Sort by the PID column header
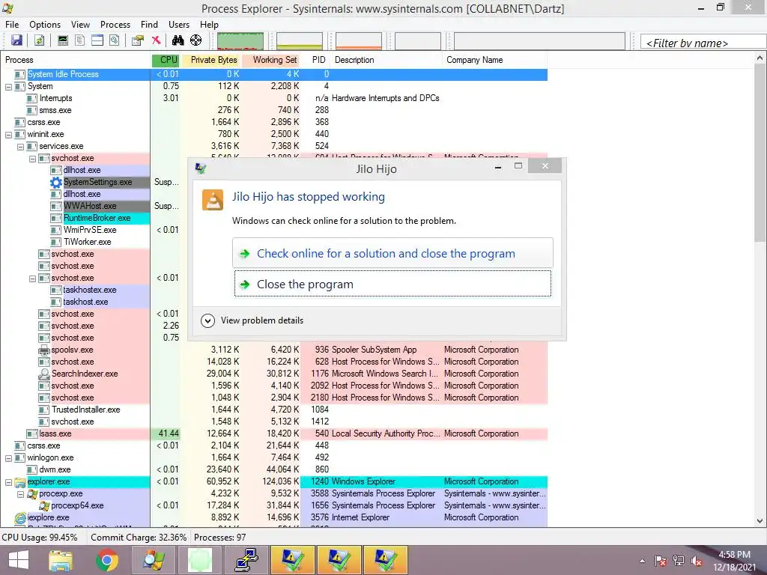The width and height of the screenshot is (767, 575). 318,60
